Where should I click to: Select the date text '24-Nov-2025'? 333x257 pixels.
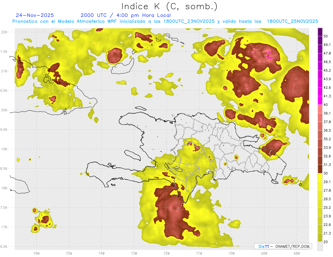35,15
